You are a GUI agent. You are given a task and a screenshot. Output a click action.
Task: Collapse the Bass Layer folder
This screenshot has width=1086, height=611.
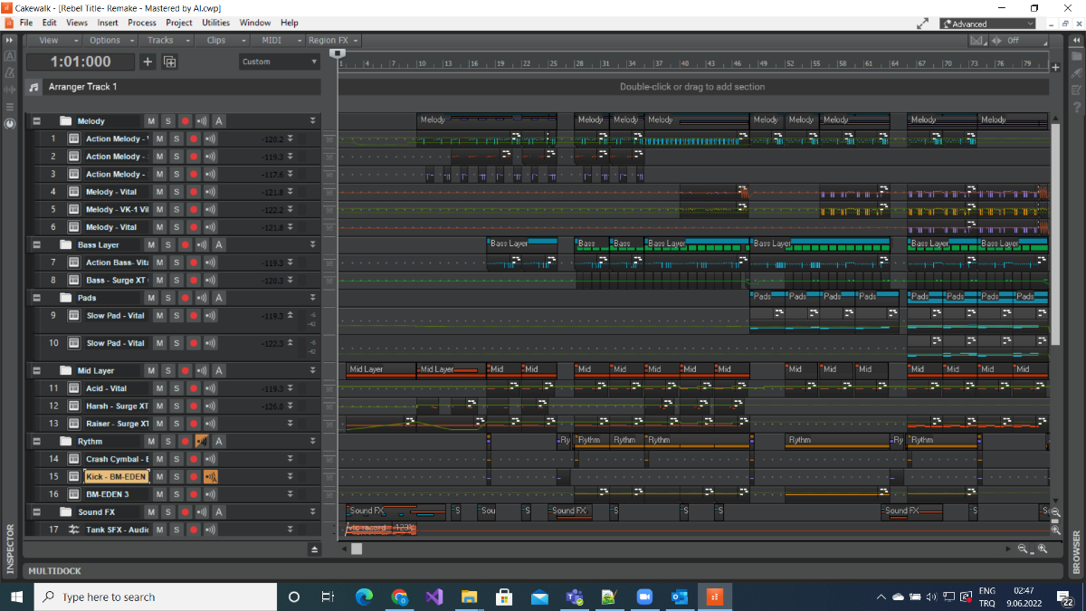click(37, 244)
